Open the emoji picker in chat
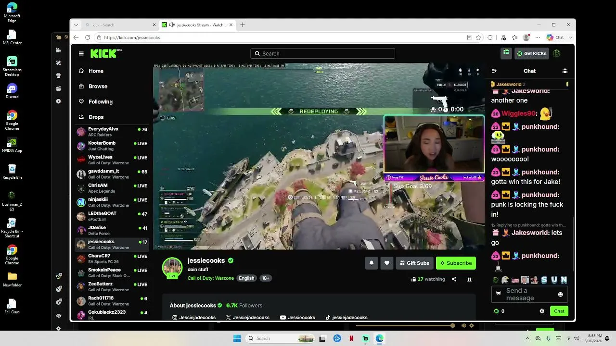Viewport: 616px width, 346px height. pos(560,294)
